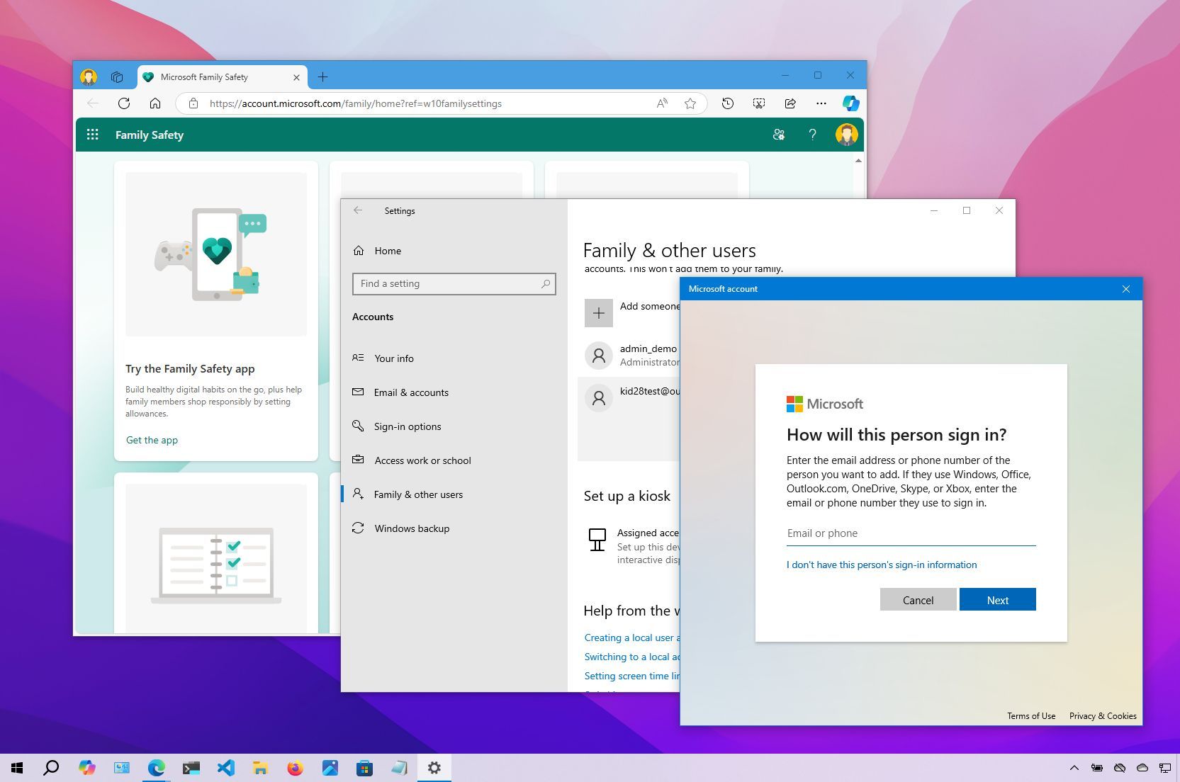
Task: Click the Settings gear on the taskbar
Action: click(434, 768)
